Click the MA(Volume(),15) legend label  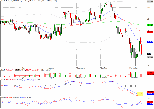click(x=33, y=70)
